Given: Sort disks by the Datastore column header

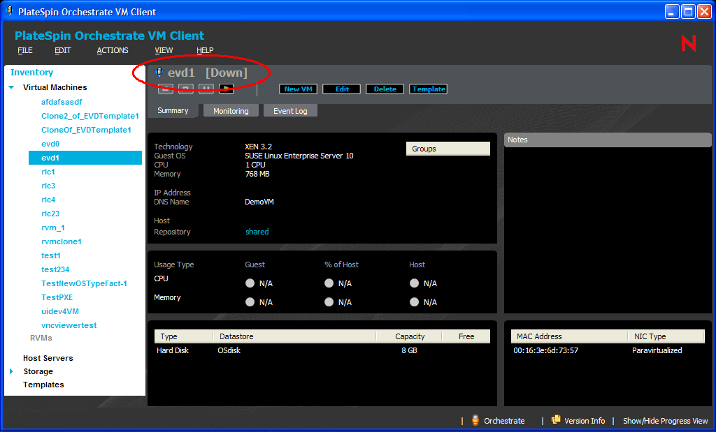Looking at the screenshot, I should point(294,336).
